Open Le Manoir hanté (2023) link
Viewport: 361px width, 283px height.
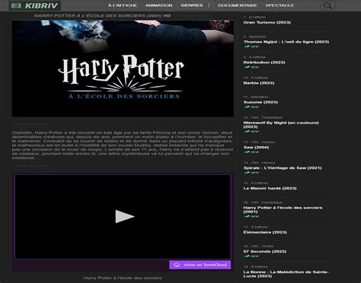pos(270,188)
